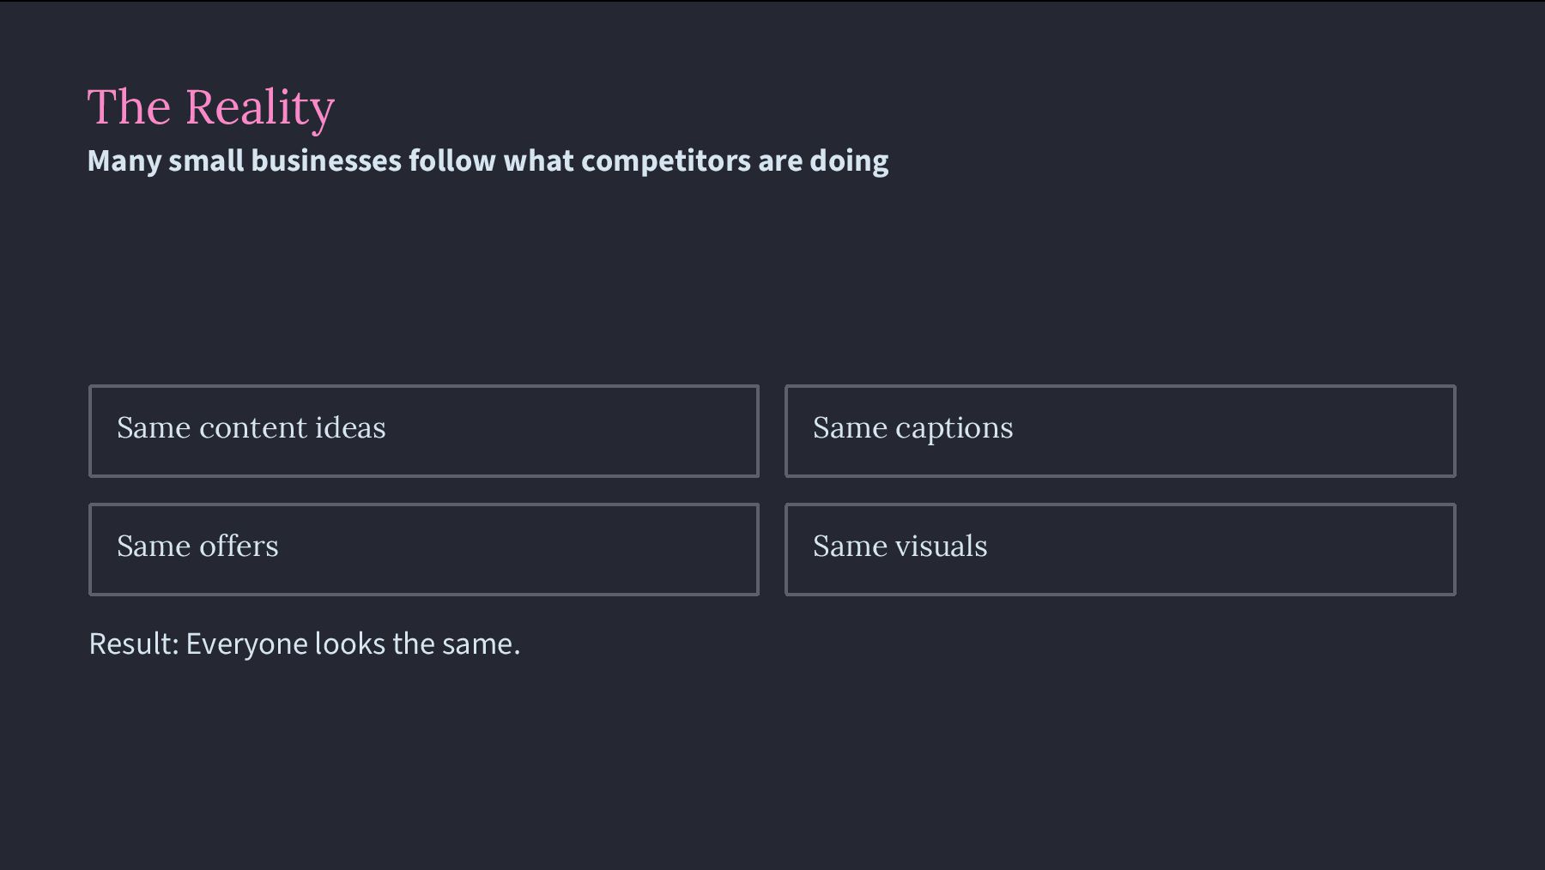
Task: Click the word 'businesses' in the subtitle
Action: coord(326,161)
